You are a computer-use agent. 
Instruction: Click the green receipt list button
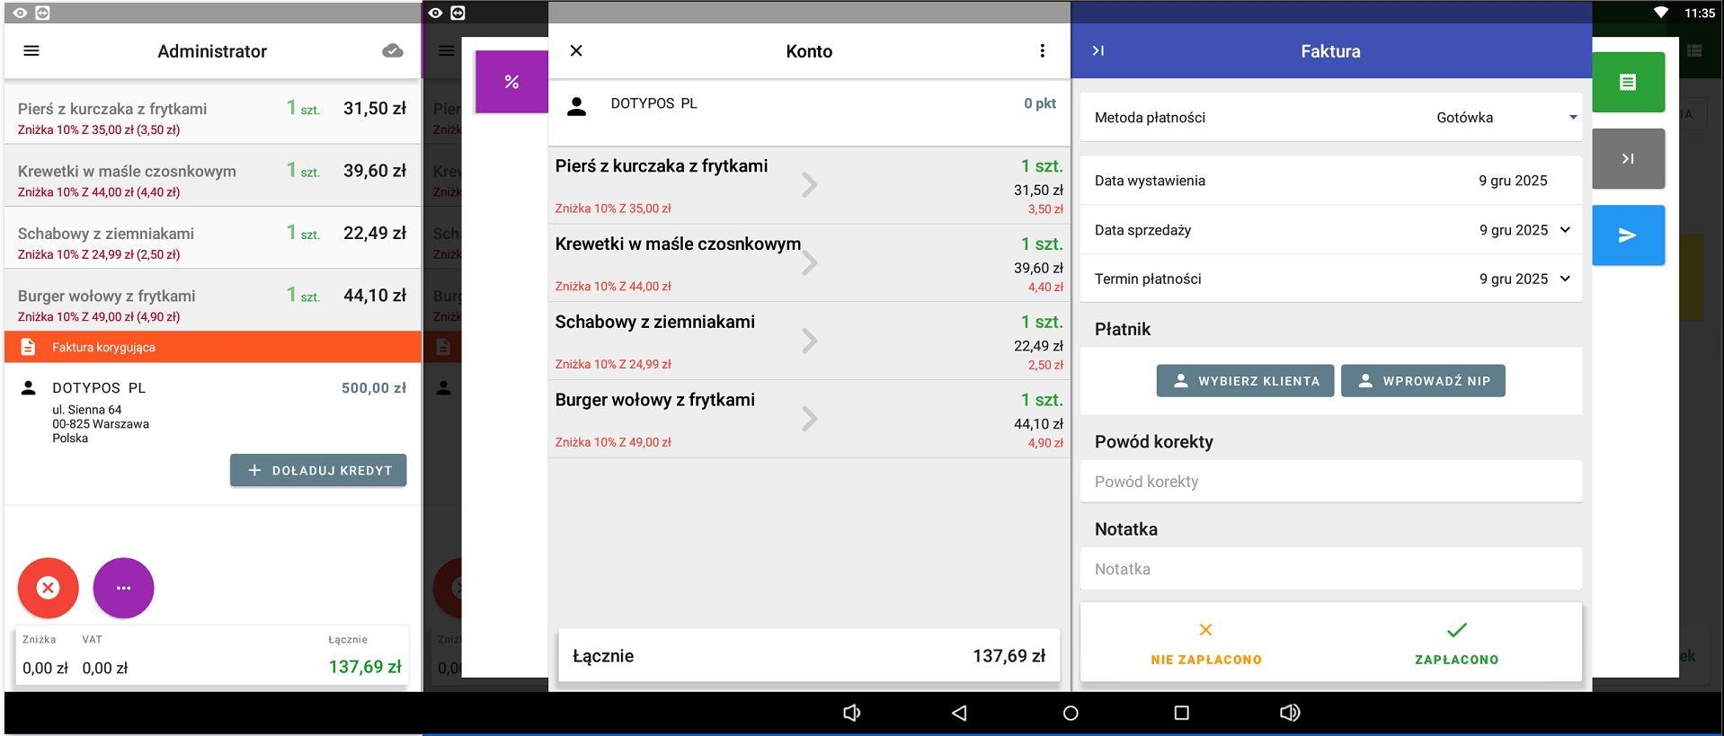(1627, 83)
